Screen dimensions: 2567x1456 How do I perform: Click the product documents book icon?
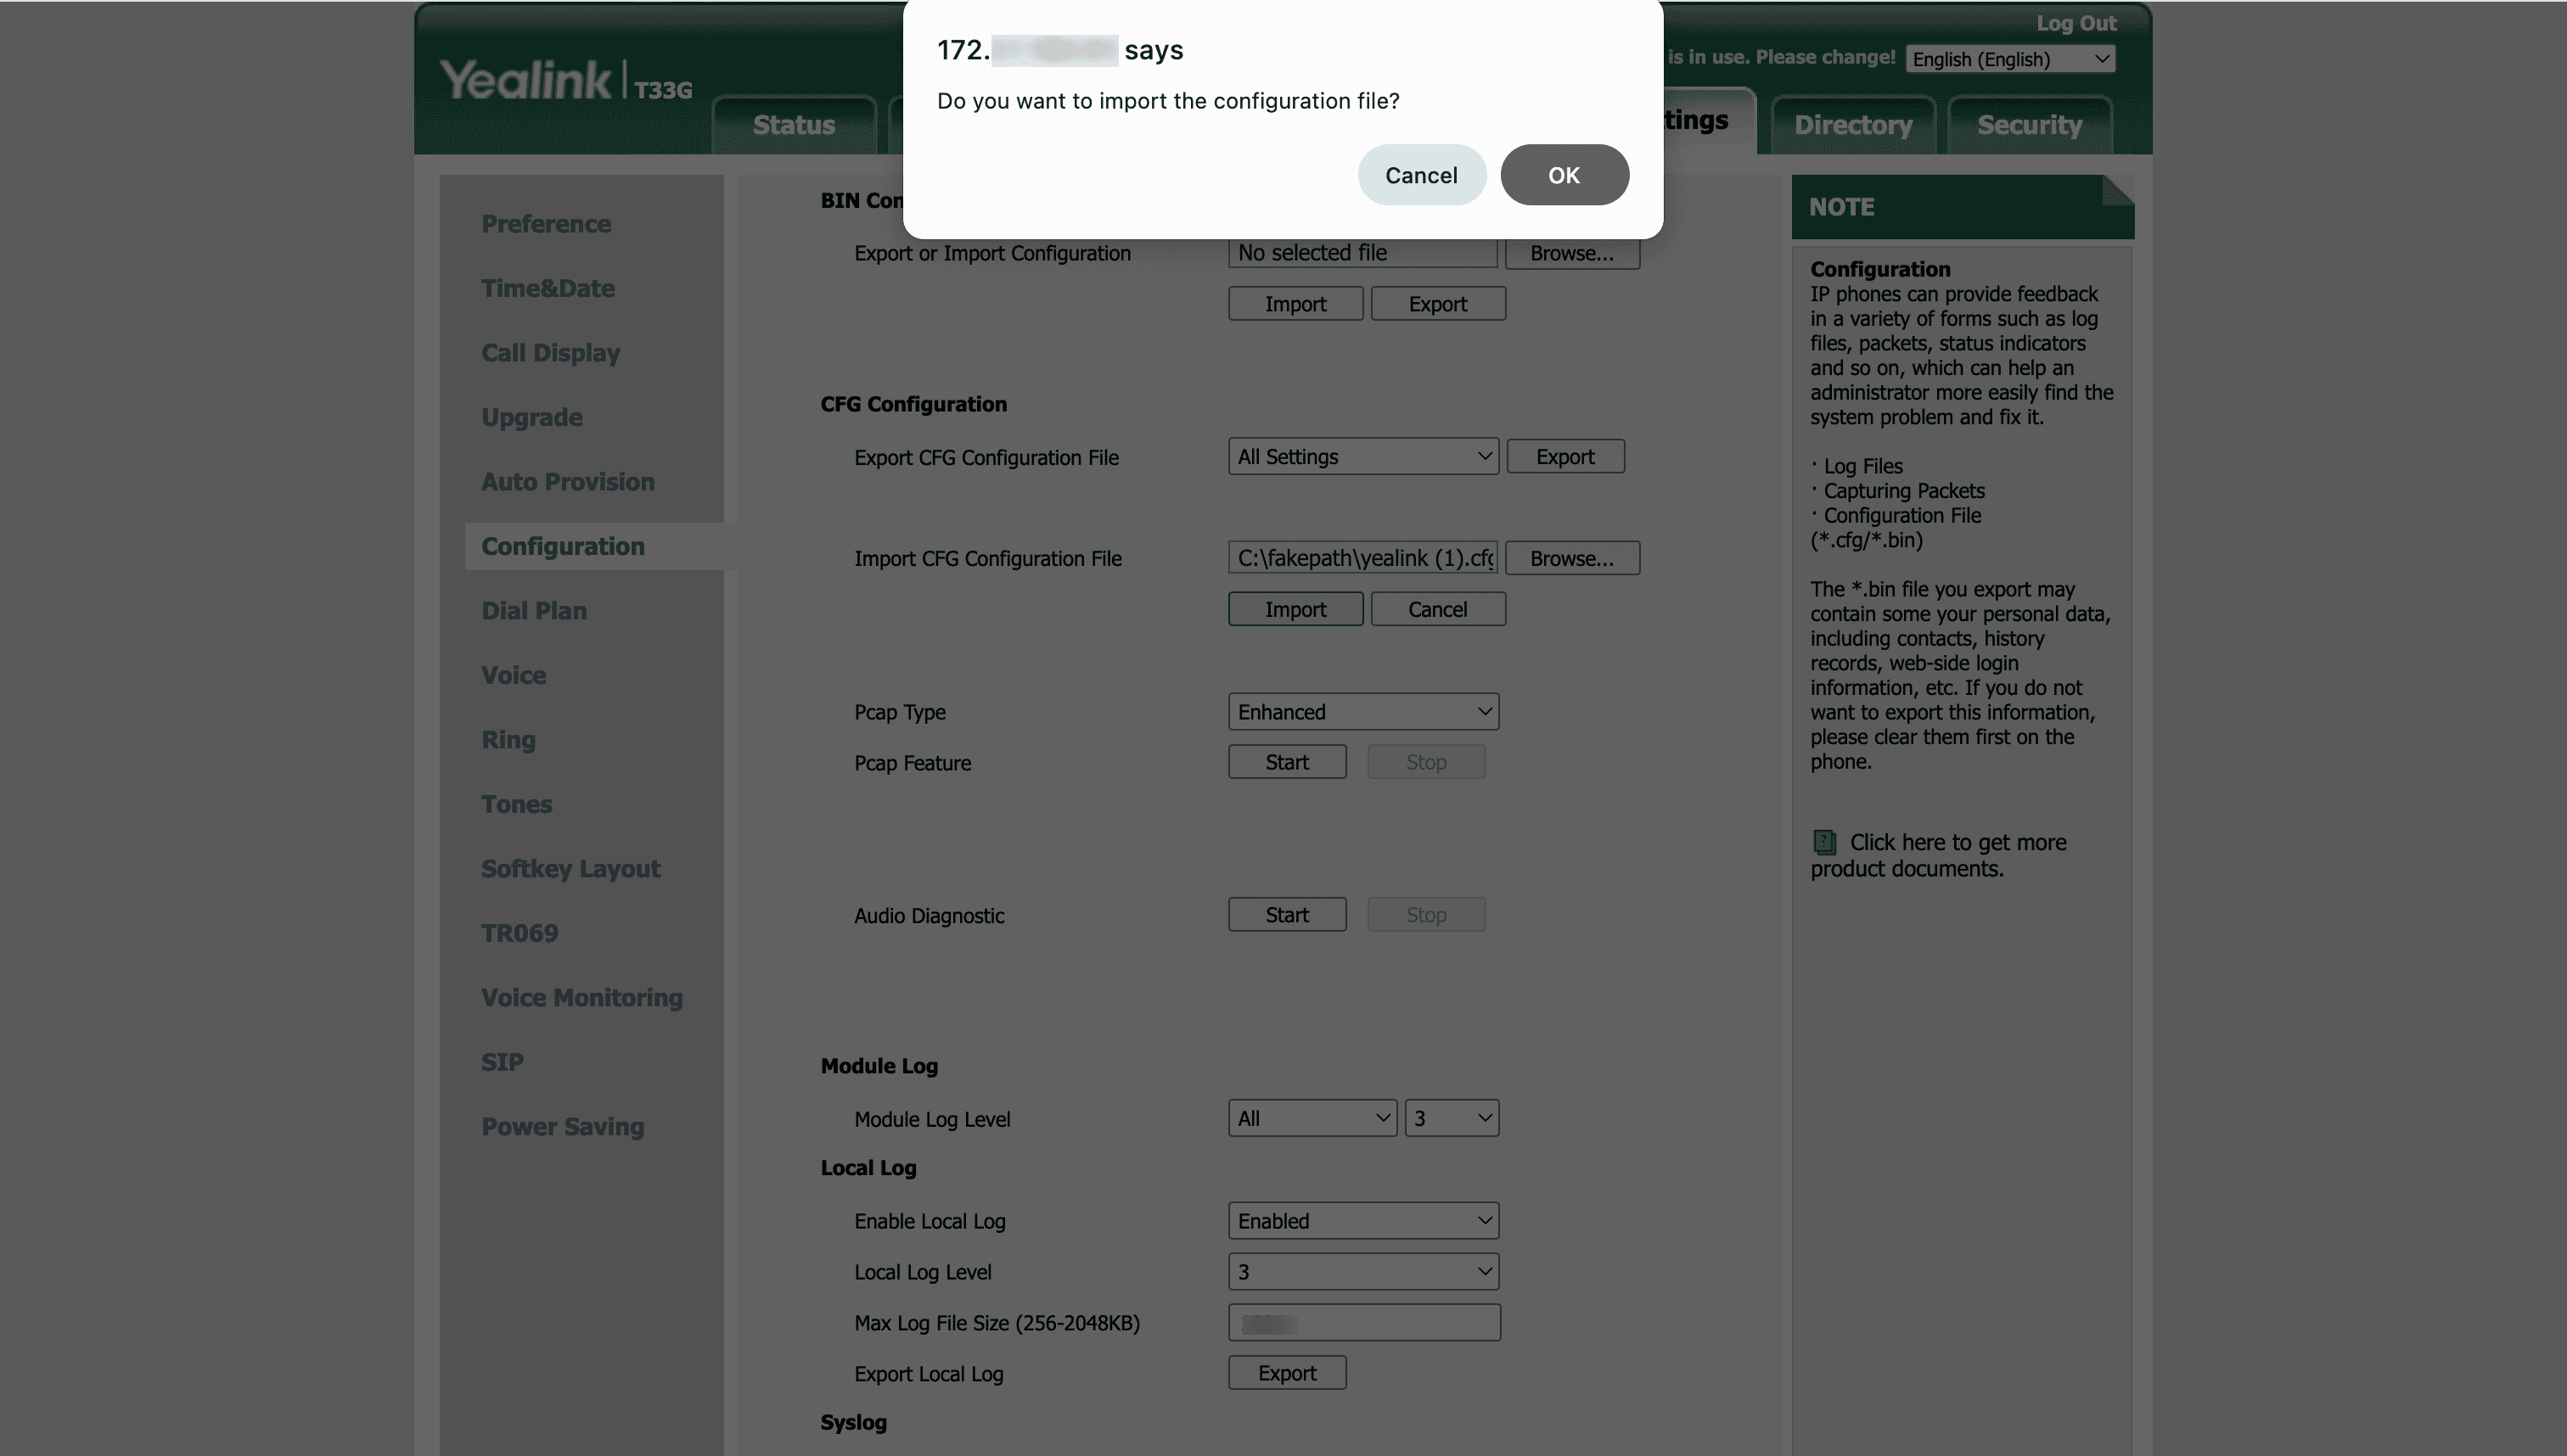click(1825, 842)
